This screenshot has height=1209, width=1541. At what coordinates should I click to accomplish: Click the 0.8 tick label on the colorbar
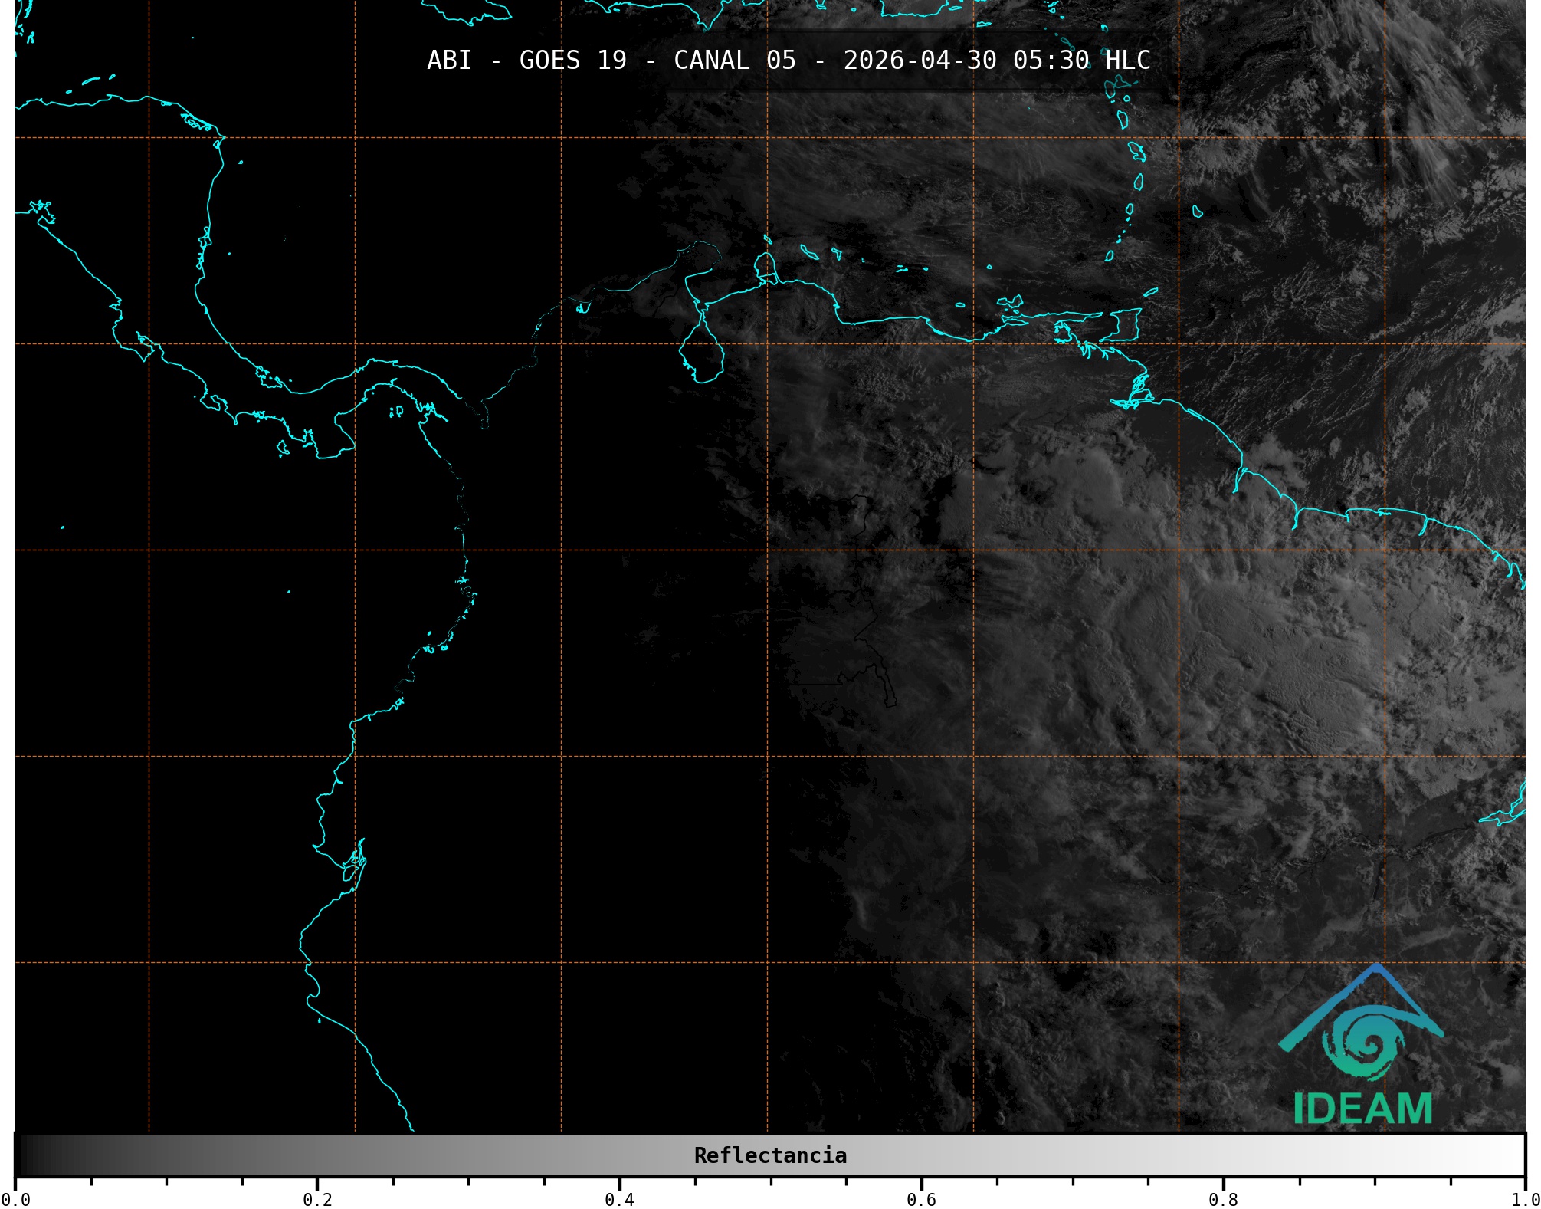pos(1223,1199)
